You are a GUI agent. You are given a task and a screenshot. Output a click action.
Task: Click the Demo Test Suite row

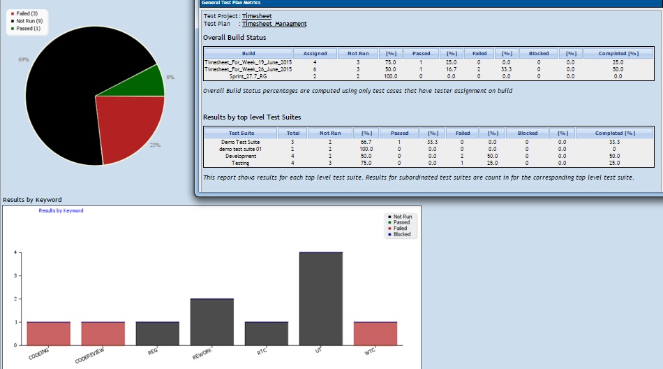241,142
